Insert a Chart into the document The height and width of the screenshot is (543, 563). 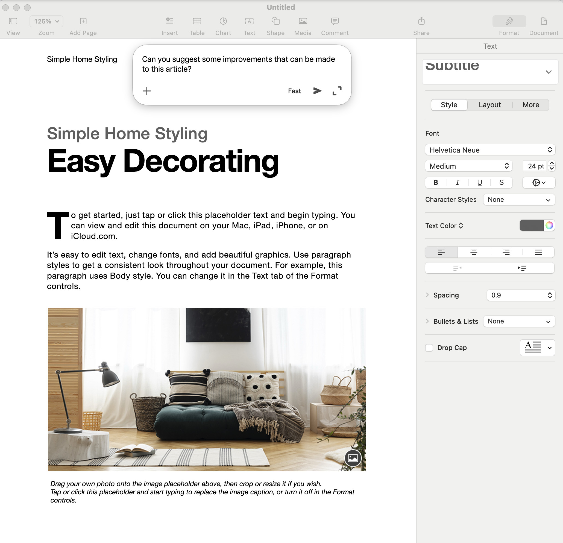click(223, 25)
